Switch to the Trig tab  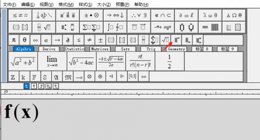pyautogui.click(x=151, y=49)
